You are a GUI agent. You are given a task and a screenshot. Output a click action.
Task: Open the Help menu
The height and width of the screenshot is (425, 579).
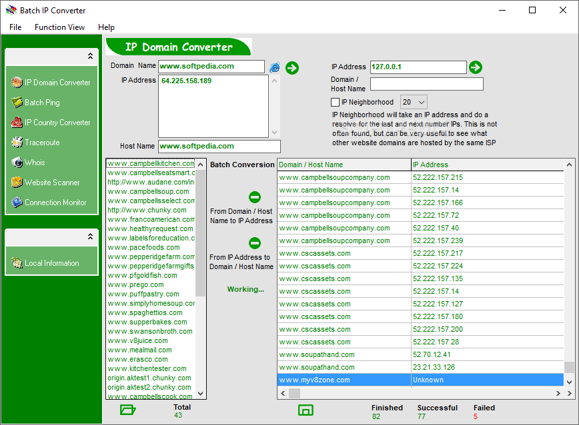[106, 27]
